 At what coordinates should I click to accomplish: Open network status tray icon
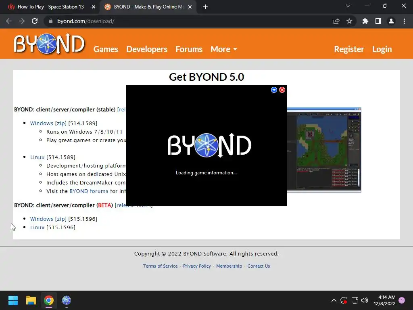[x=355, y=300]
